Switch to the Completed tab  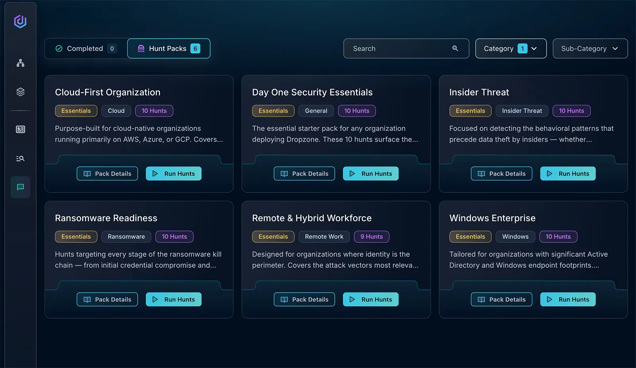[x=84, y=48]
